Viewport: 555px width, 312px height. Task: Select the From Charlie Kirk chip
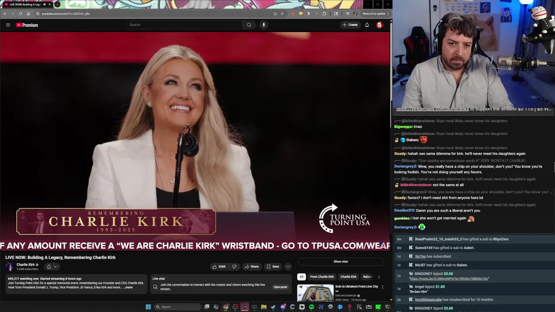pos(322,276)
